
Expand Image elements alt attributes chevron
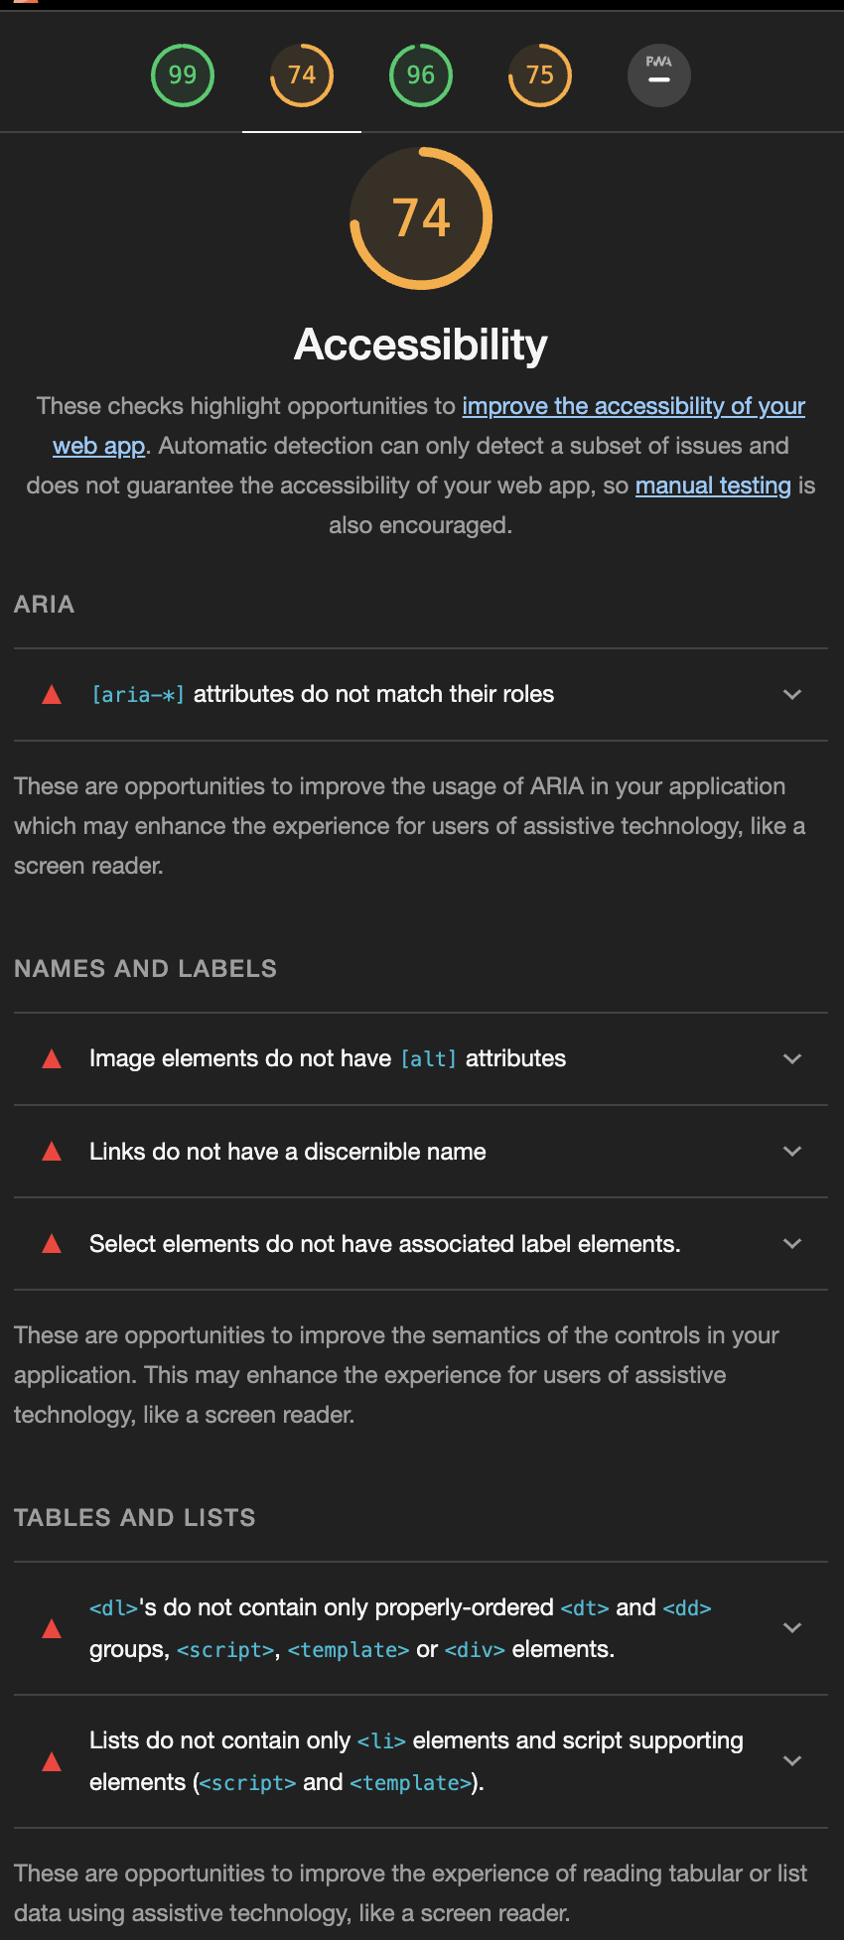[792, 1059]
